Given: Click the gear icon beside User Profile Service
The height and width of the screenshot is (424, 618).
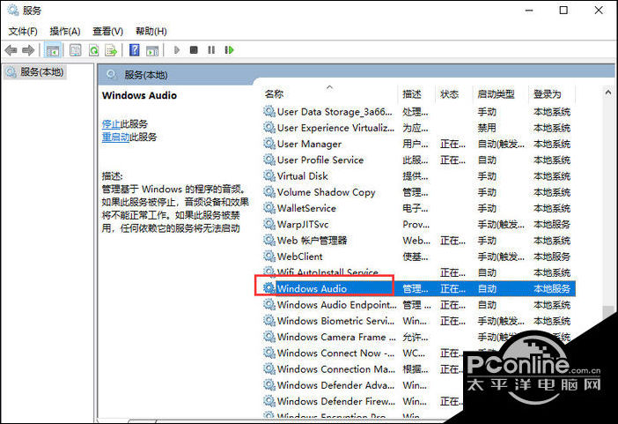Looking at the screenshot, I should point(269,160).
